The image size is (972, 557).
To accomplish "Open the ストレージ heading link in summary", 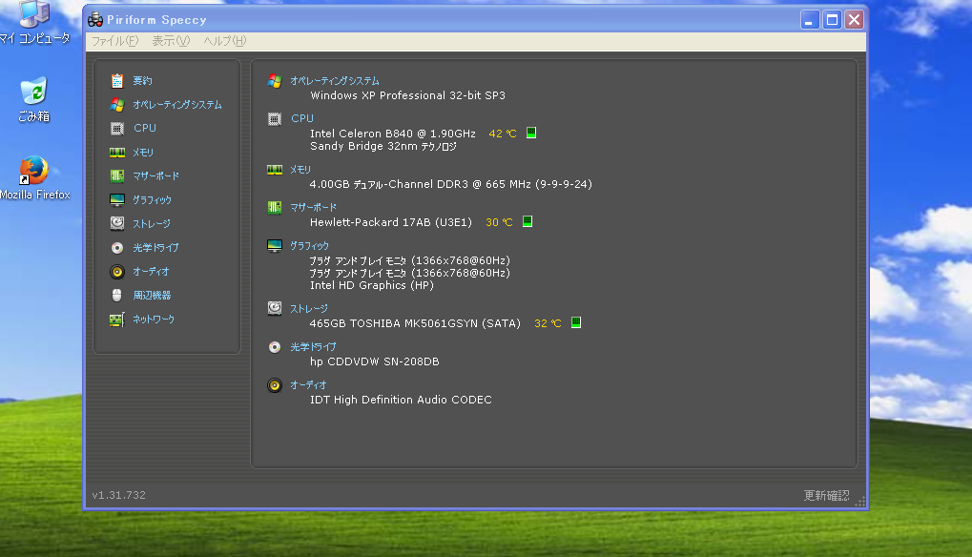I will tap(309, 309).
